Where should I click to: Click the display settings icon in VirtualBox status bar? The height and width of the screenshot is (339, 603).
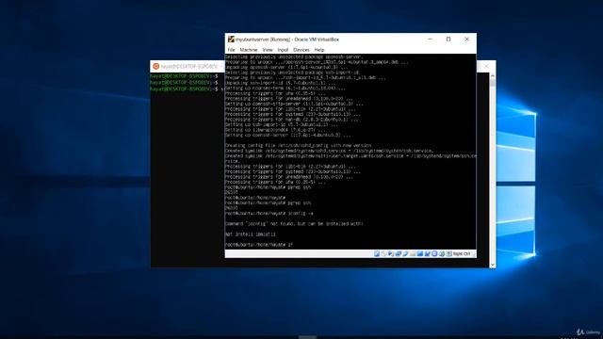[420, 253]
